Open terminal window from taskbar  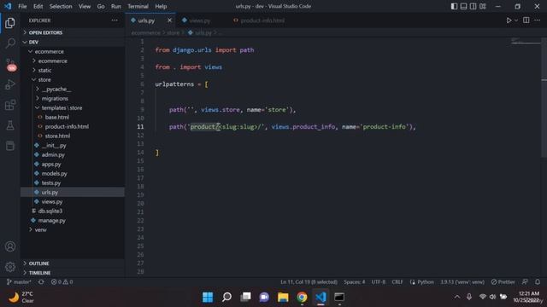pyautogui.click(x=339, y=297)
